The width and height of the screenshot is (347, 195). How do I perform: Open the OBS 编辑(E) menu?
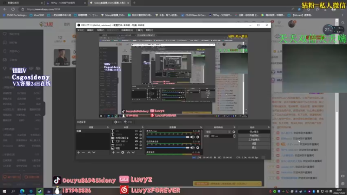[91, 30]
